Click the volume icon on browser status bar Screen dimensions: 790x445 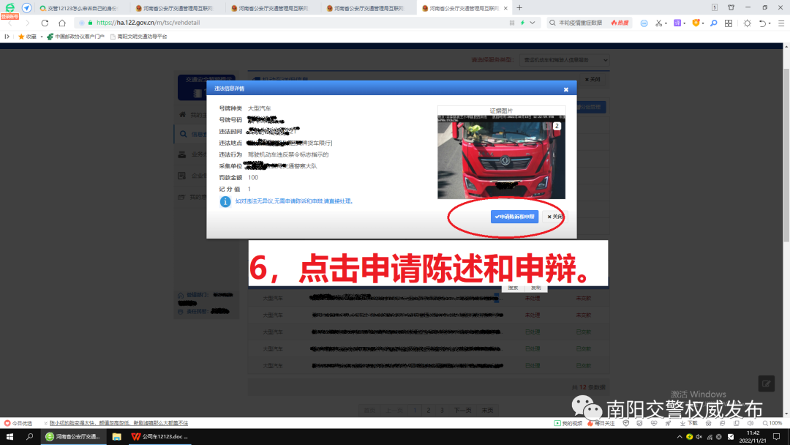coord(750,423)
